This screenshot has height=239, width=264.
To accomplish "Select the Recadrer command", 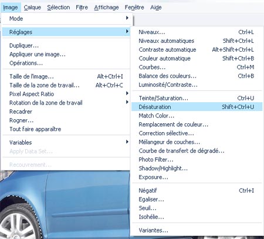I will [x=66, y=112].
